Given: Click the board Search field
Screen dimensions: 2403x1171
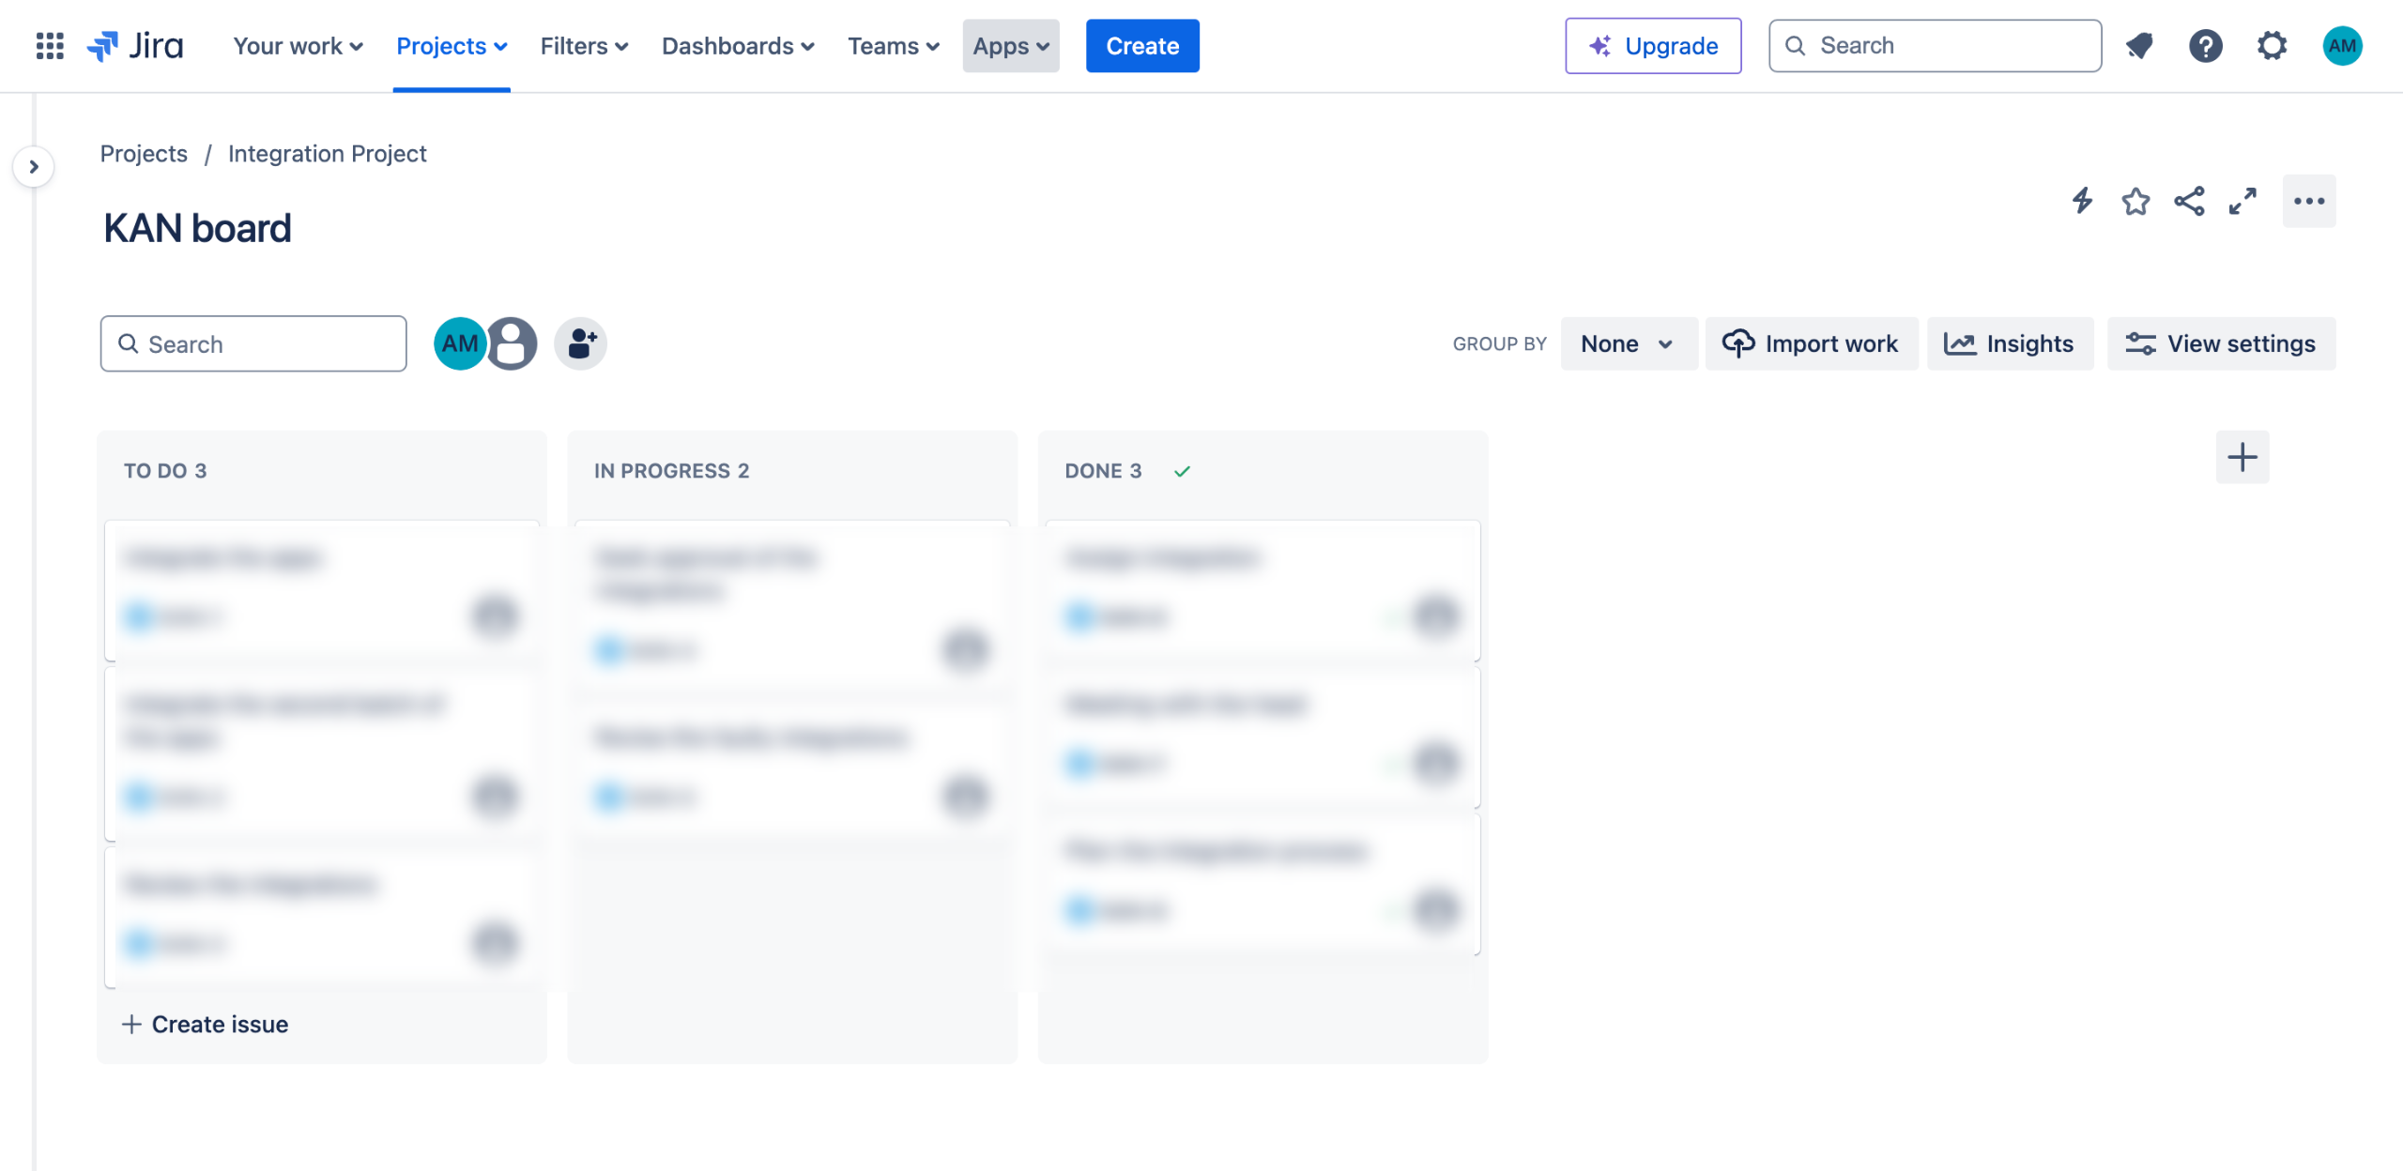Looking at the screenshot, I should click(x=253, y=343).
